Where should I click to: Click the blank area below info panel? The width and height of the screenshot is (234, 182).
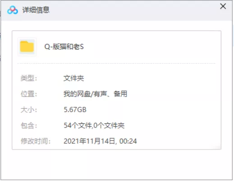pos(116,164)
